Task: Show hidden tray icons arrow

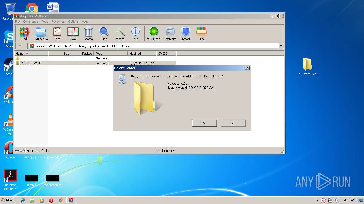Action: click(x=317, y=200)
